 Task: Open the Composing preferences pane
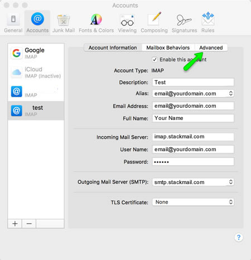pos(154,23)
